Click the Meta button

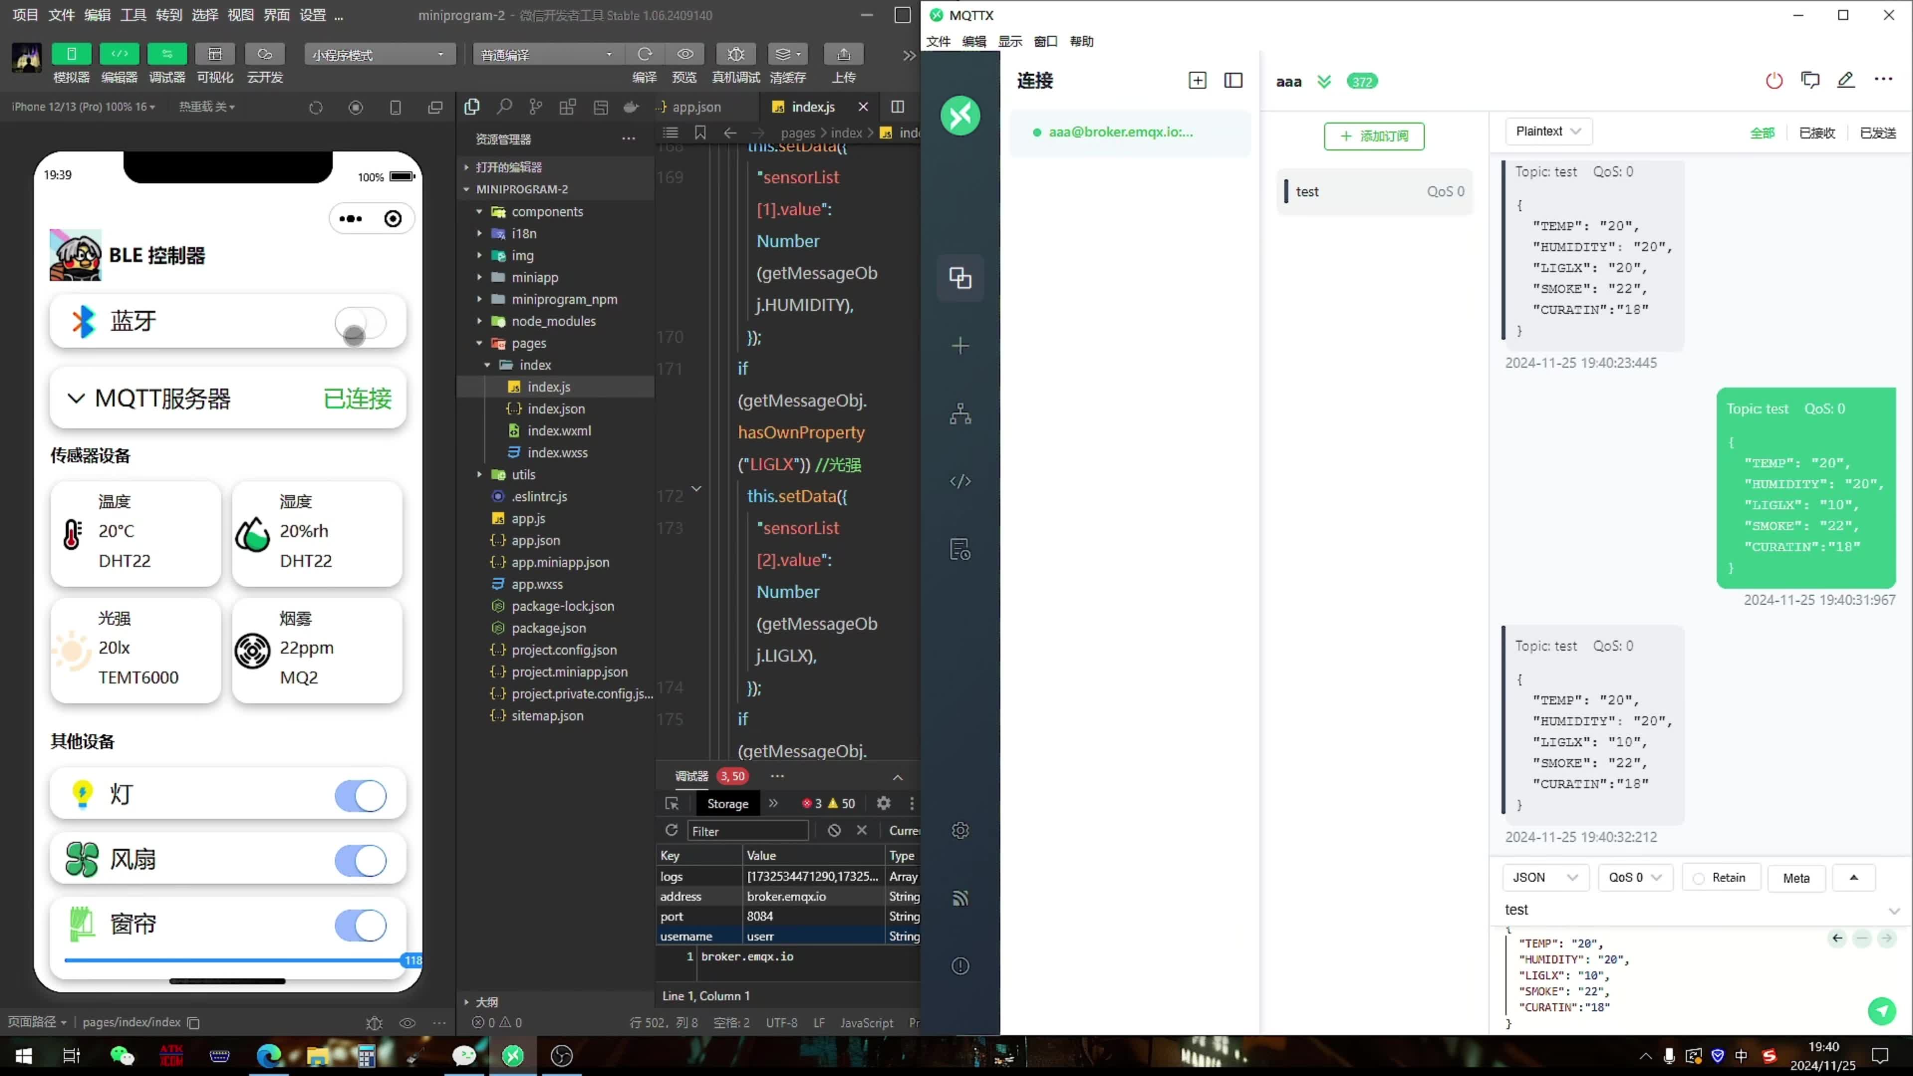coord(1796,878)
